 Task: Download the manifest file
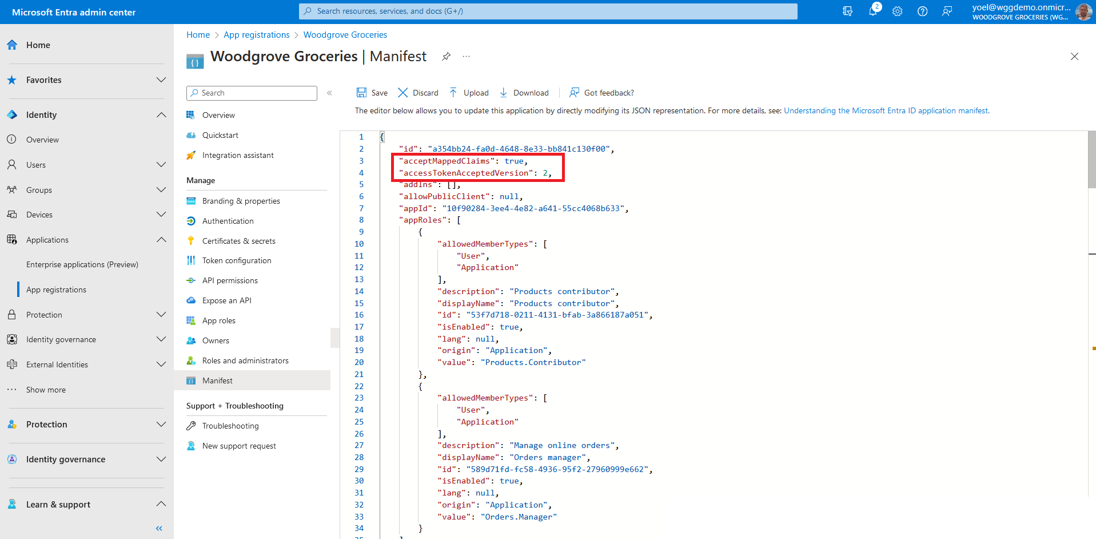coord(524,93)
